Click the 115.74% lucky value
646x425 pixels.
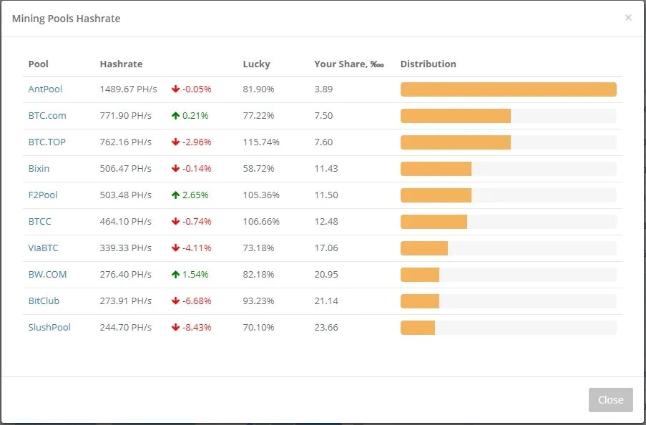261,142
